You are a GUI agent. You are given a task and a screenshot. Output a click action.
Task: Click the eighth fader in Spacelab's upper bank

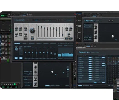(59, 33)
